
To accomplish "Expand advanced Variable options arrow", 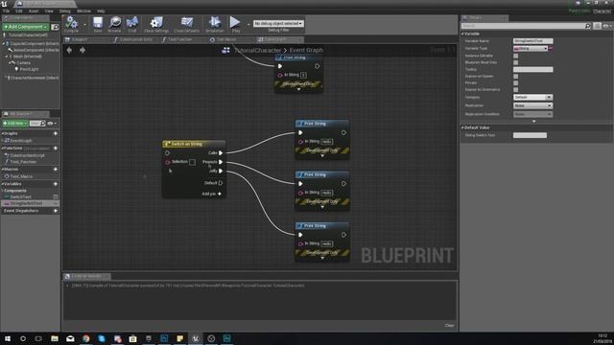I will click(533, 122).
